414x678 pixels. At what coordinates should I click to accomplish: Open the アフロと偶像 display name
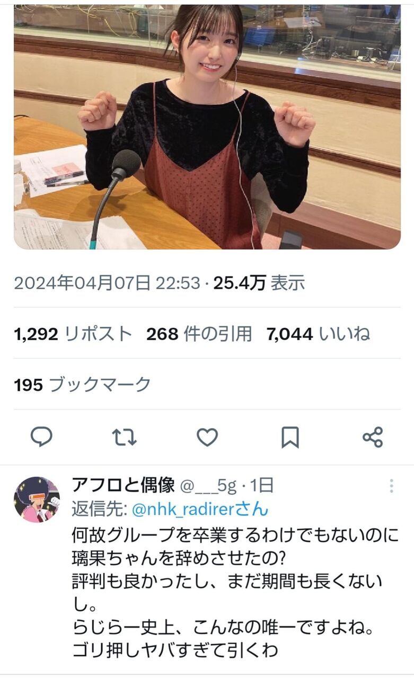123,485
